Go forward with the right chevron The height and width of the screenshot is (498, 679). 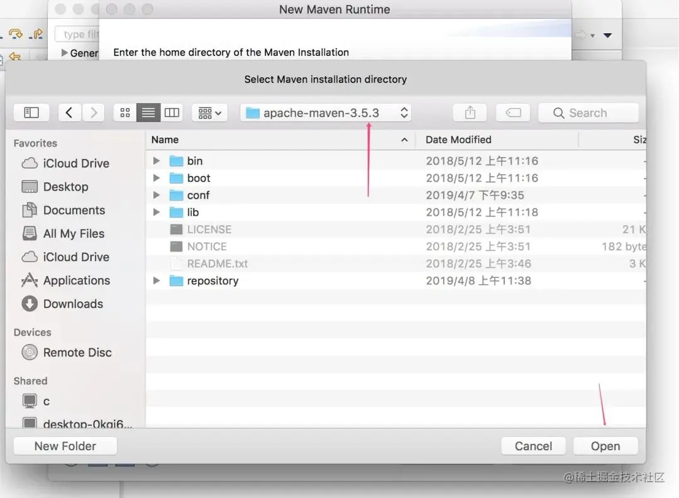93,113
